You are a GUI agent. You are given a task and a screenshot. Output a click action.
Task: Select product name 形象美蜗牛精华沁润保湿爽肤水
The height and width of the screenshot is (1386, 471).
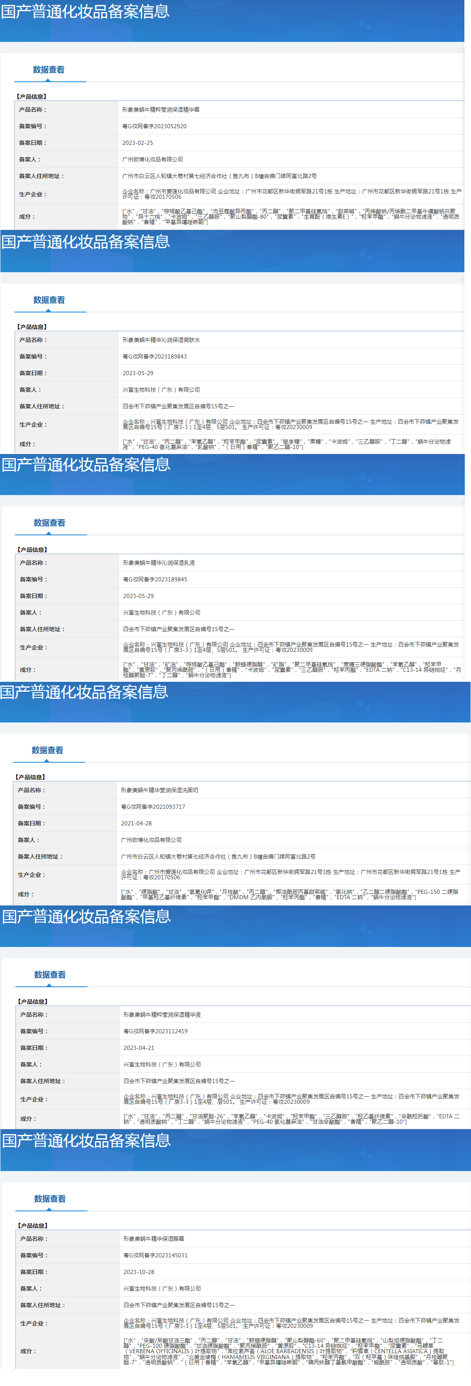point(161,340)
